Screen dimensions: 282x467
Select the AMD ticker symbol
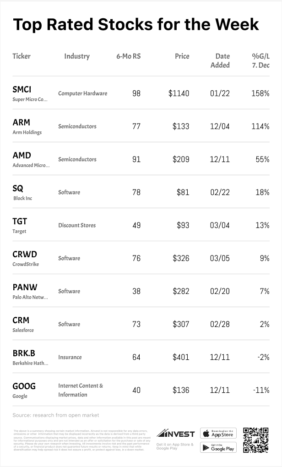click(22, 155)
